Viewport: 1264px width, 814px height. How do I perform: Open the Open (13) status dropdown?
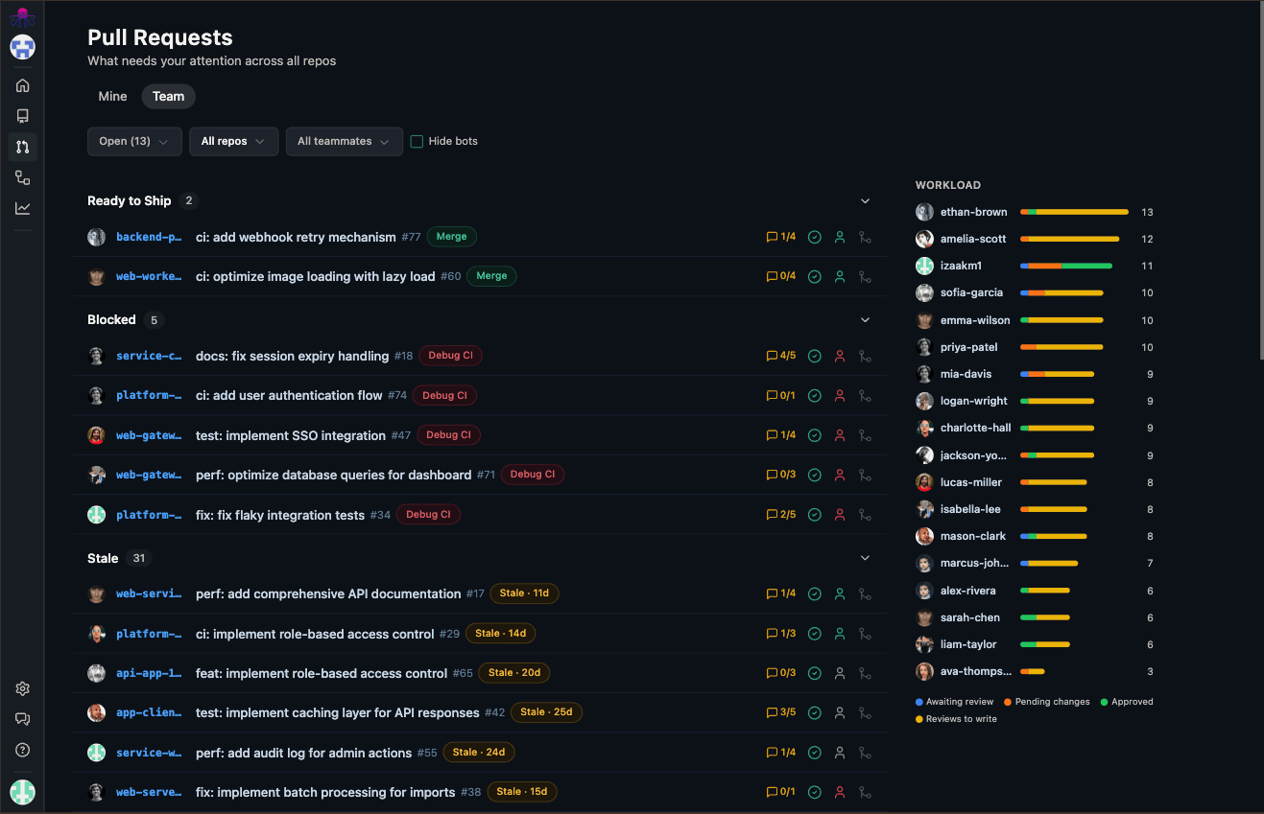coord(134,141)
